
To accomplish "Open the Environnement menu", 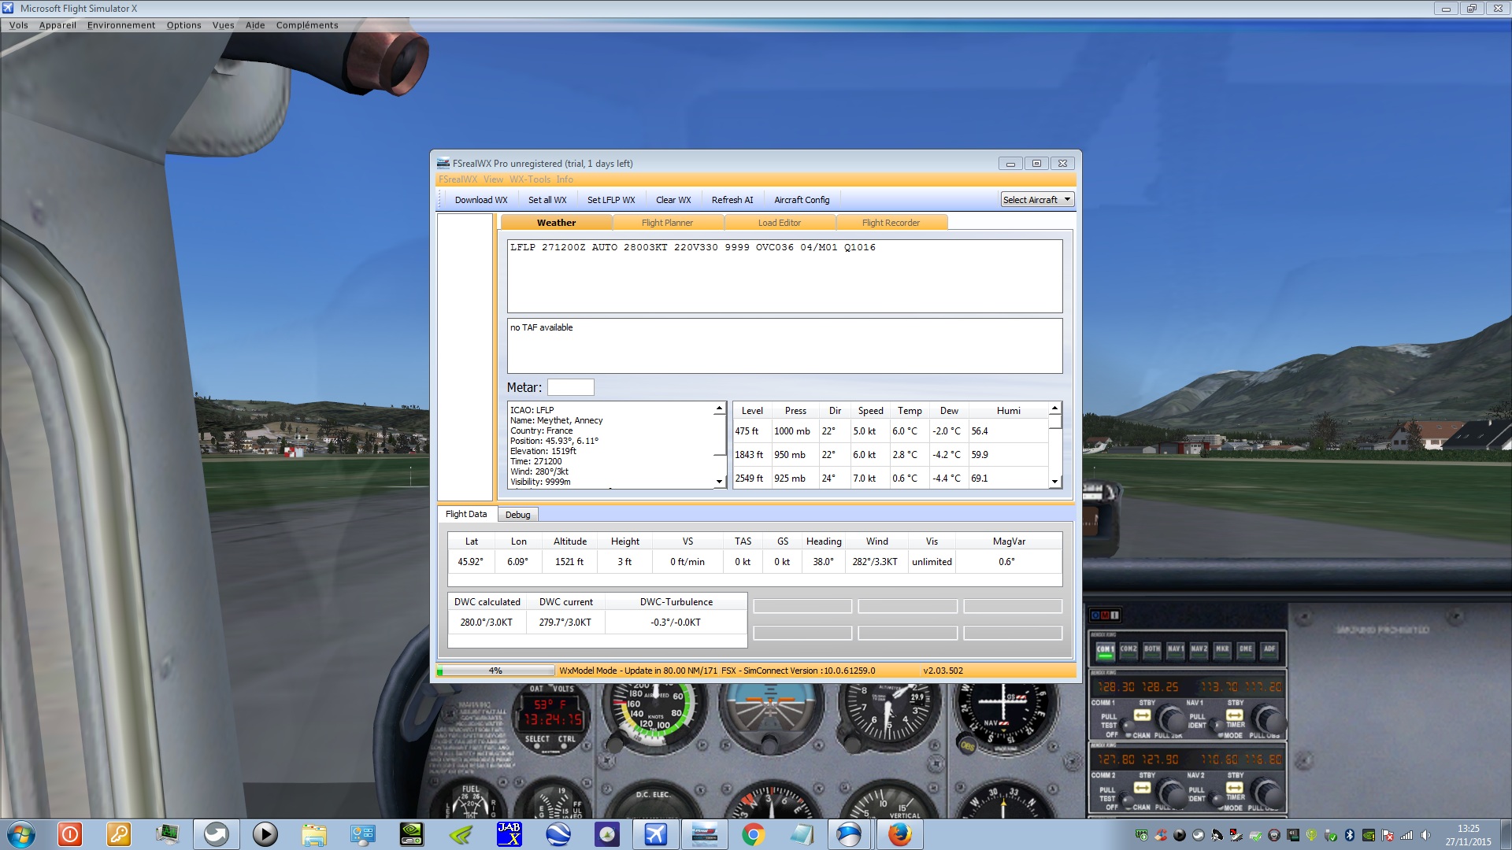I will tap(121, 25).
